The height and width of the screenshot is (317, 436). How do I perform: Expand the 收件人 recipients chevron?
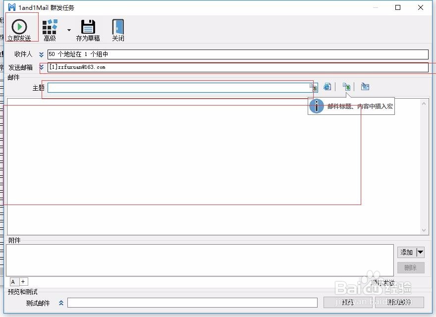click(x=41, y=54)
